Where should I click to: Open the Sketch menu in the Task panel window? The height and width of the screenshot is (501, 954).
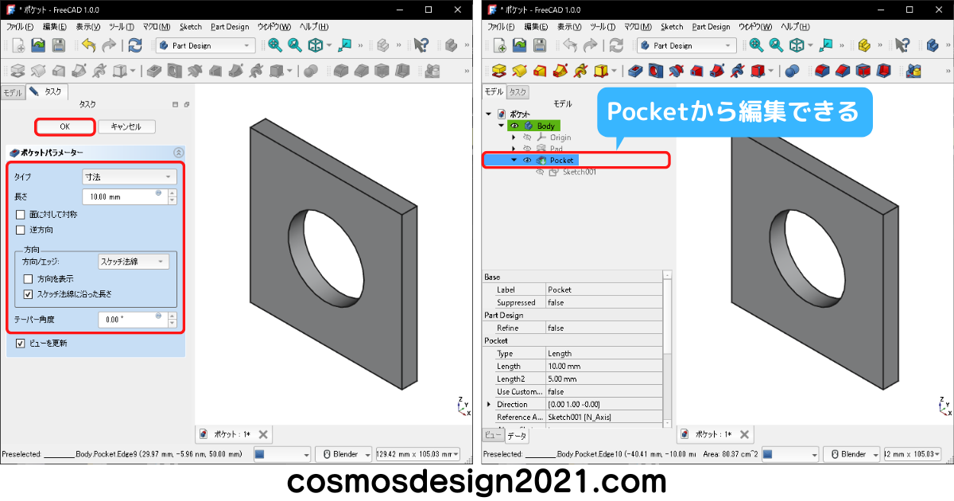coord(189,26)
